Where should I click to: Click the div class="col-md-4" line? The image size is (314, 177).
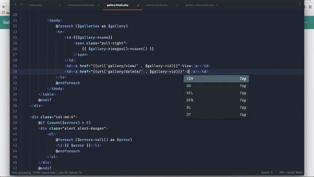click(x=53, y=117)
